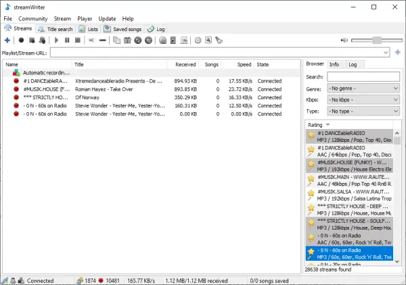The width and height of the screenshot is (406, 285).
Task: Open the Player menu
Action: point(85,19)
